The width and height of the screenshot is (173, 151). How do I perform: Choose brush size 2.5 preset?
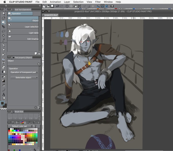coord(31,117)
